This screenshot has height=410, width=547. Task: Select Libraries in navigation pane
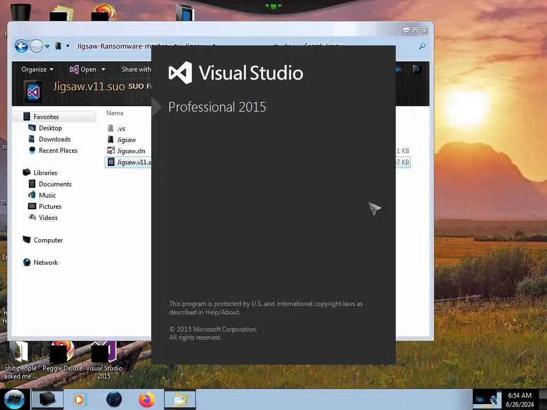(x=45, y=172)
